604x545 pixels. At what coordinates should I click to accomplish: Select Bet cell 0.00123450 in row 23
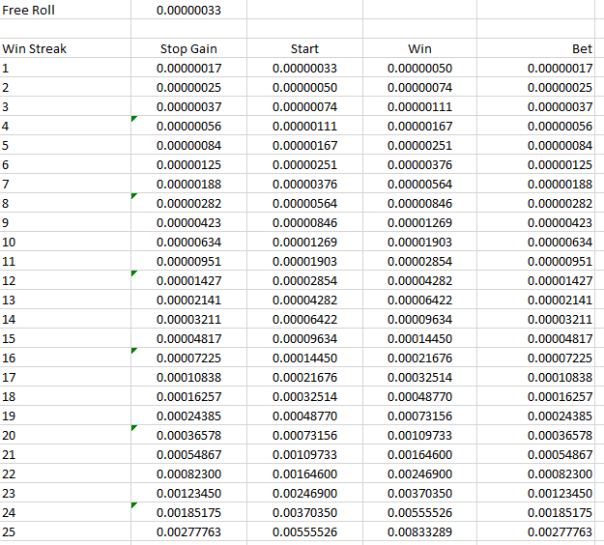(535, 493)
